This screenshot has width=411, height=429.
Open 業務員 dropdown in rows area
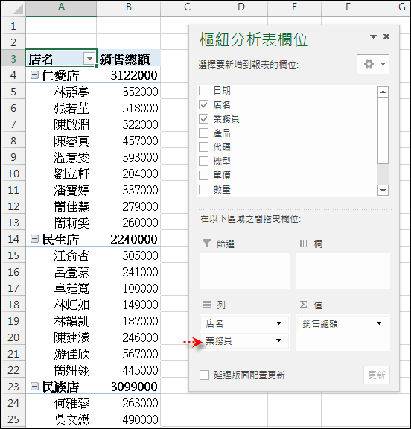(278, 340)
